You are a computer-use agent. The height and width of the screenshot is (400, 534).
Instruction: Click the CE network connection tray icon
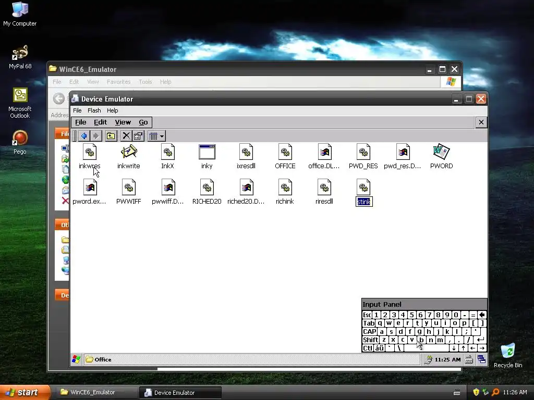click(x=429, y=359)
